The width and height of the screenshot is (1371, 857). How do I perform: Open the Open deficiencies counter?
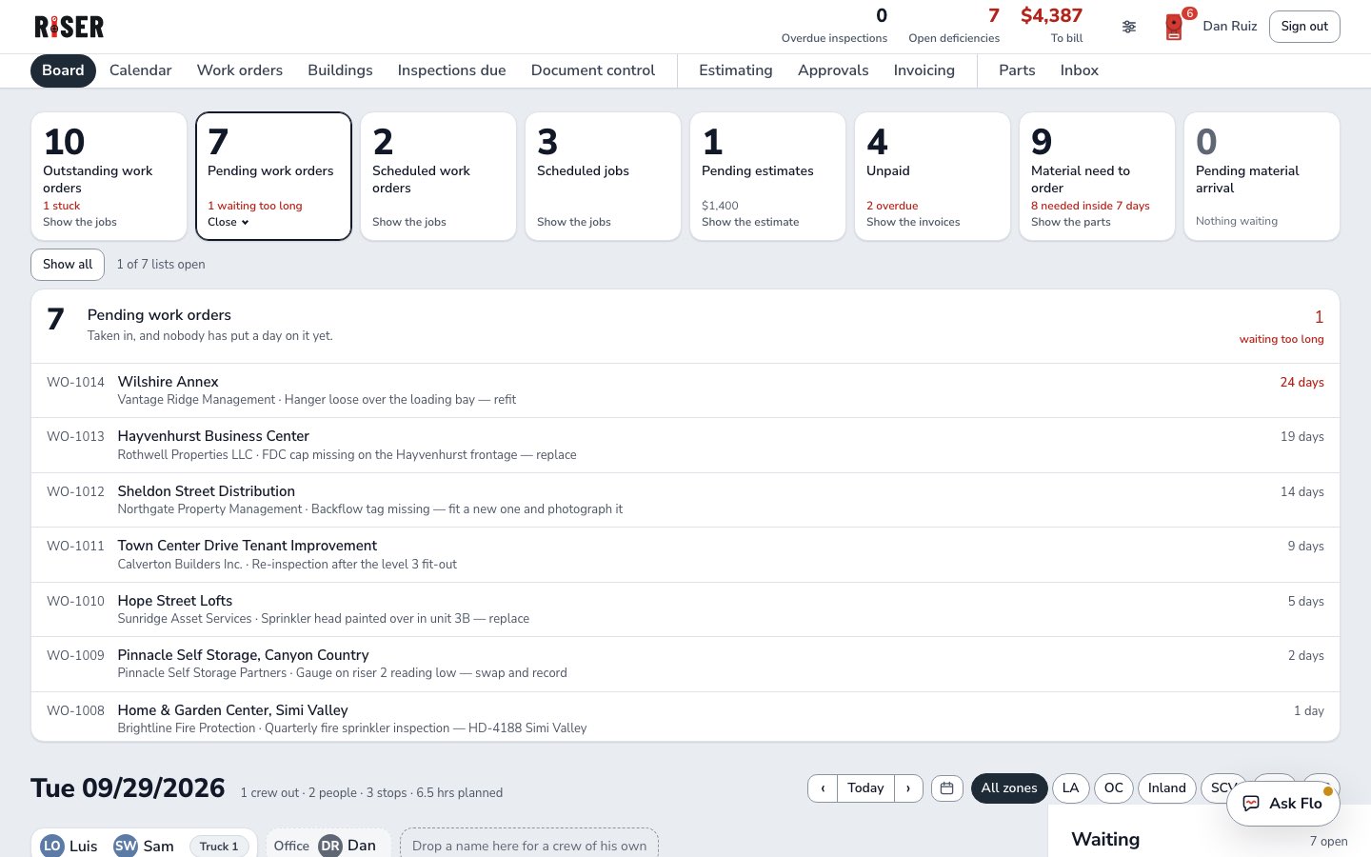[x=954, y=26]
